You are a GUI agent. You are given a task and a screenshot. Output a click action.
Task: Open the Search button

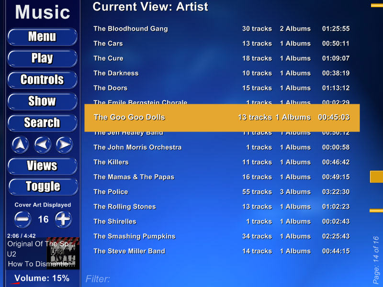pyautogui.click(x=42, y=122)
